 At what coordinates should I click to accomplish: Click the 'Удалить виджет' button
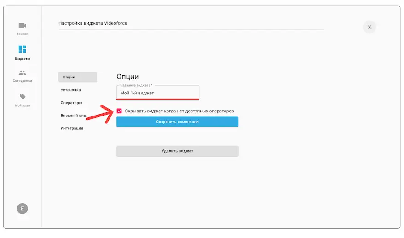pyautogui.click(x=177, y=151)
